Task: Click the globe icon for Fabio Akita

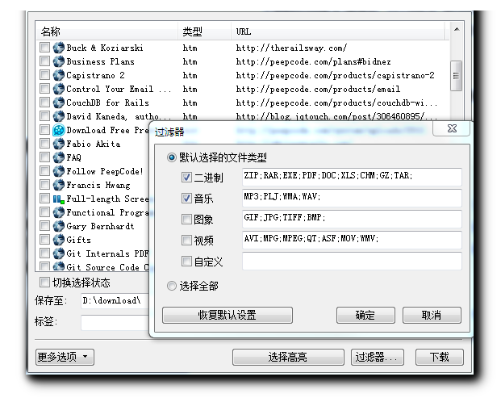Action: click(59, 144)
